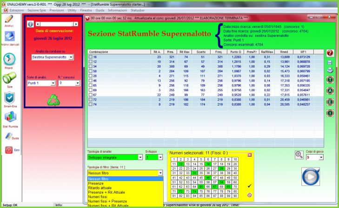
Task: Open the Sviluppo integrale dropdown
Action: pos(140,157)
